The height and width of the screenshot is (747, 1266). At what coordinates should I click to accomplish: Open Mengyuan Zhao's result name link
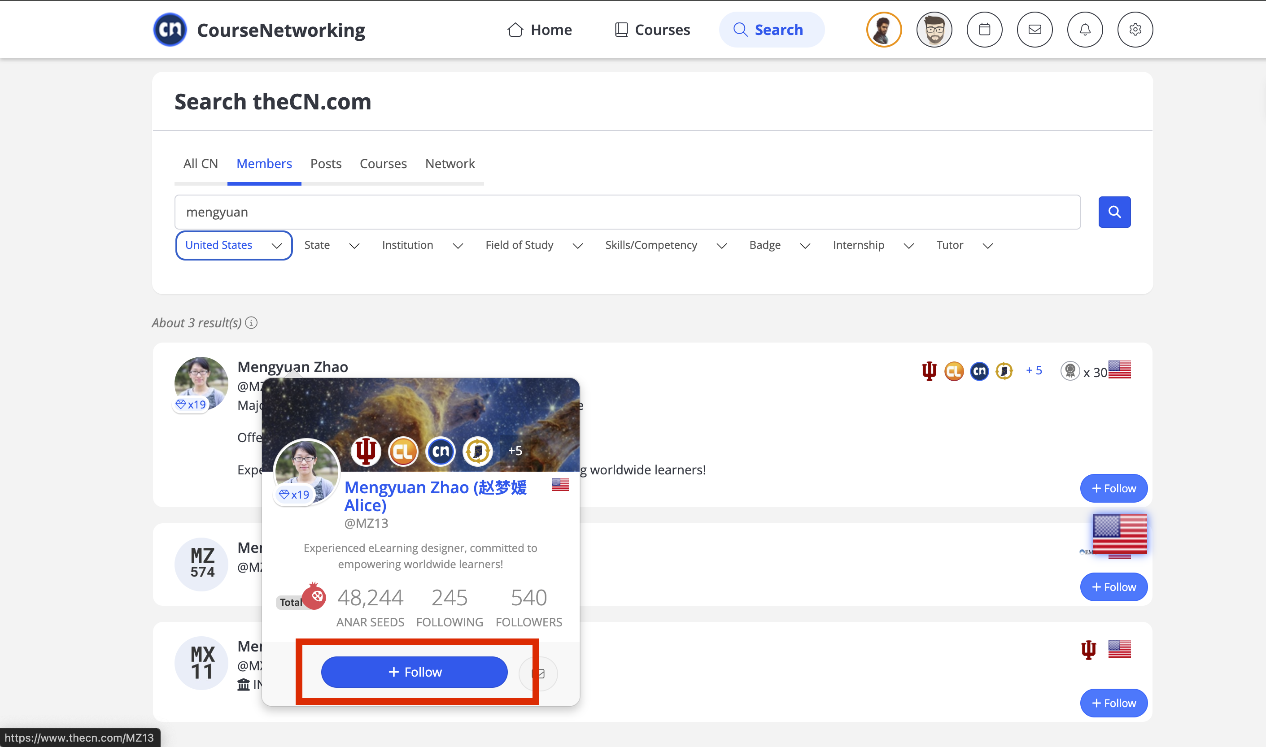point(292,367)
